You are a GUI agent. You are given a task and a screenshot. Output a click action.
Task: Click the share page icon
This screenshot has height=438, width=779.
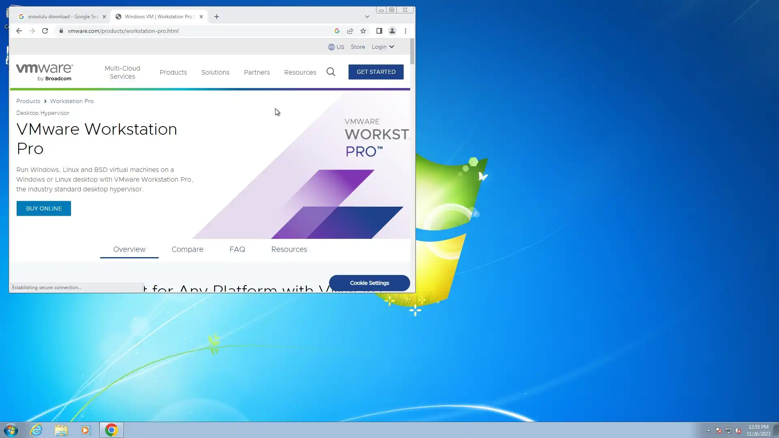(350, 31)
